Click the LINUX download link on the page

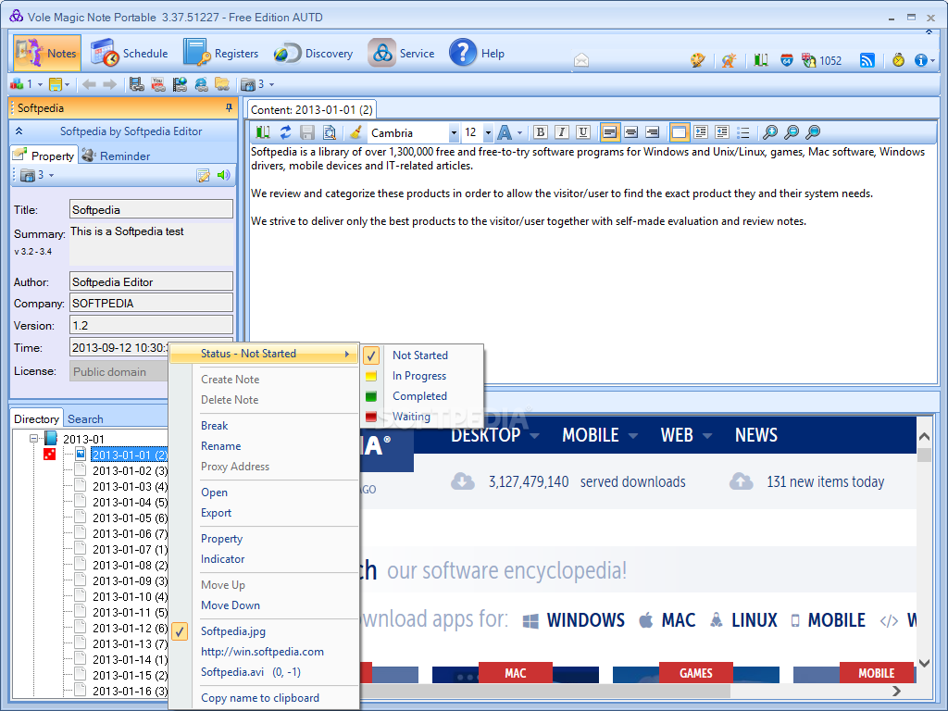pyautogui.click(x=754, y=620)
